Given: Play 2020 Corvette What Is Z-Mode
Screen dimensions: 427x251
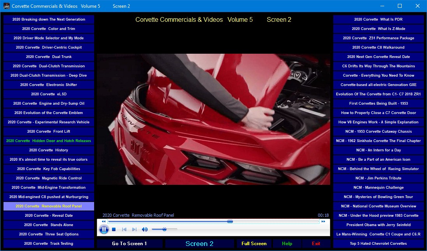Looking at the screenshot, I should [x=378, y=29].
